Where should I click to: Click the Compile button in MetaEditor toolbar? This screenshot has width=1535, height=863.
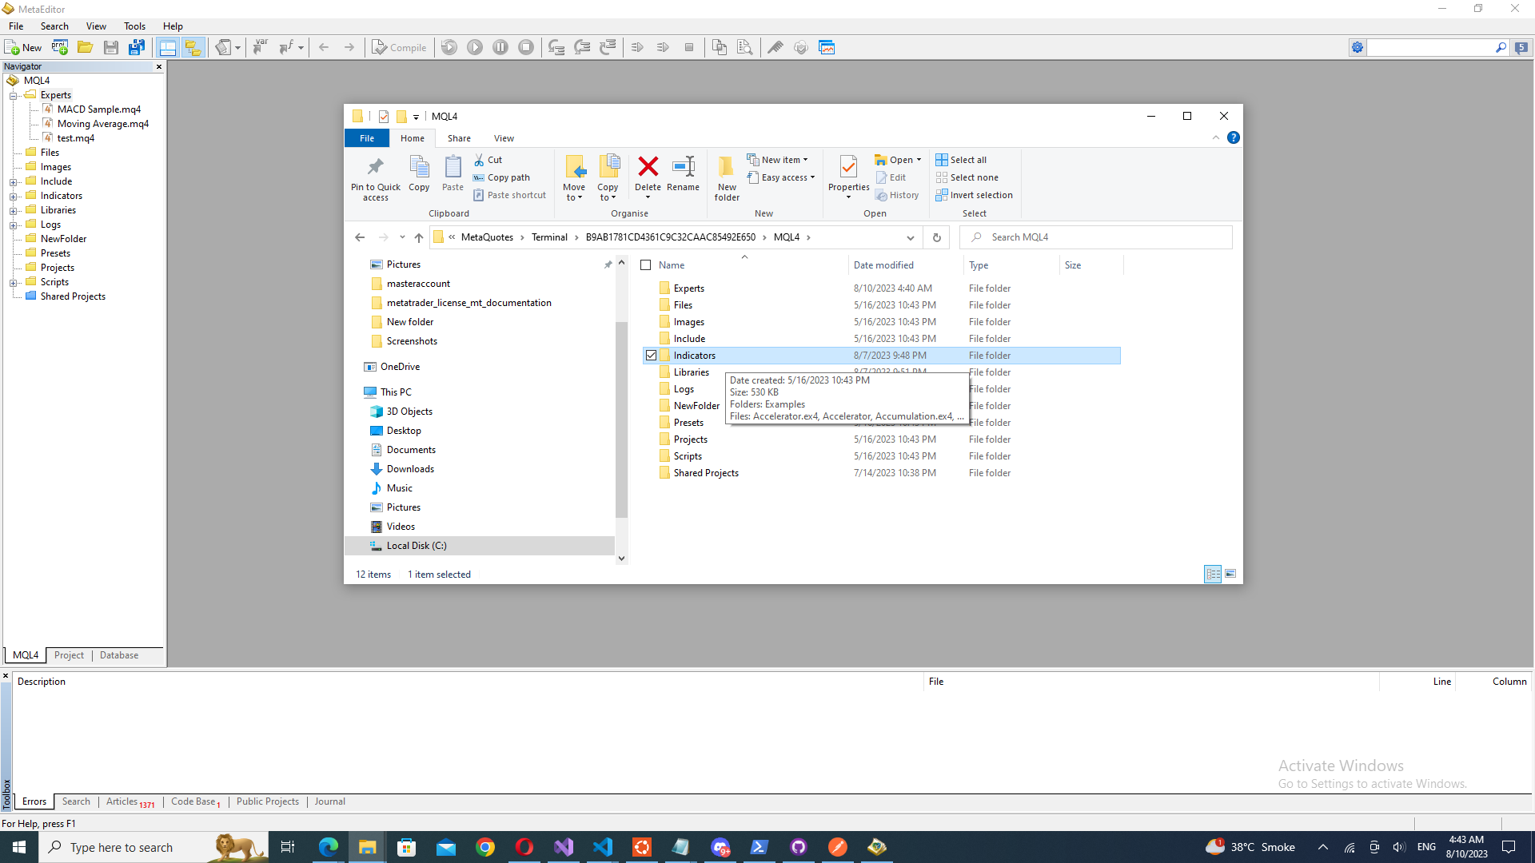(x=399, y=48)
